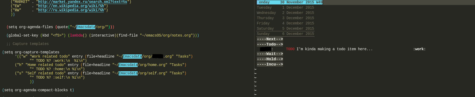Screen dimensions: 475x97
Task: Click the highlighted Emacsdata in org-agenda-files line
Action: 86,27
